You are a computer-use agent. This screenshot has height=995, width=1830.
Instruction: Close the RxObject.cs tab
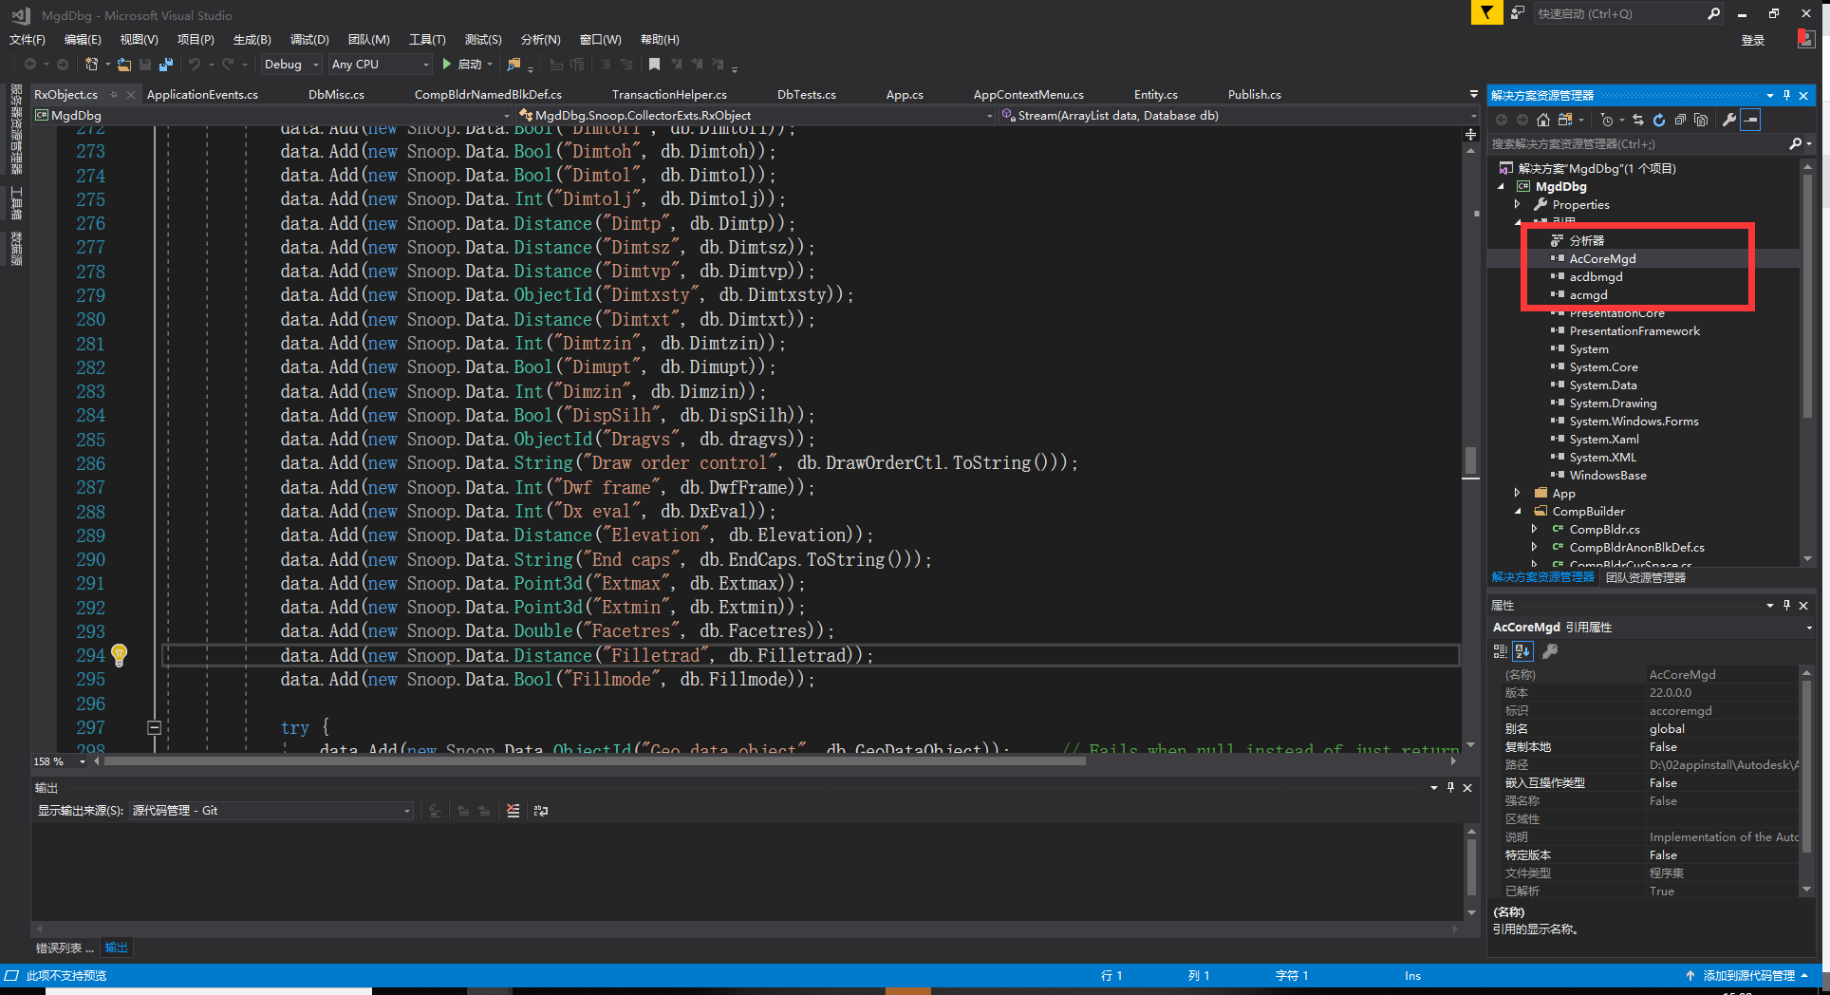pos(131,94)
